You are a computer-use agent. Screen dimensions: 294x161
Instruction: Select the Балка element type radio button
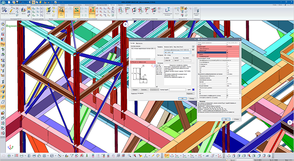pyautogui.click(x=227, y=55)
